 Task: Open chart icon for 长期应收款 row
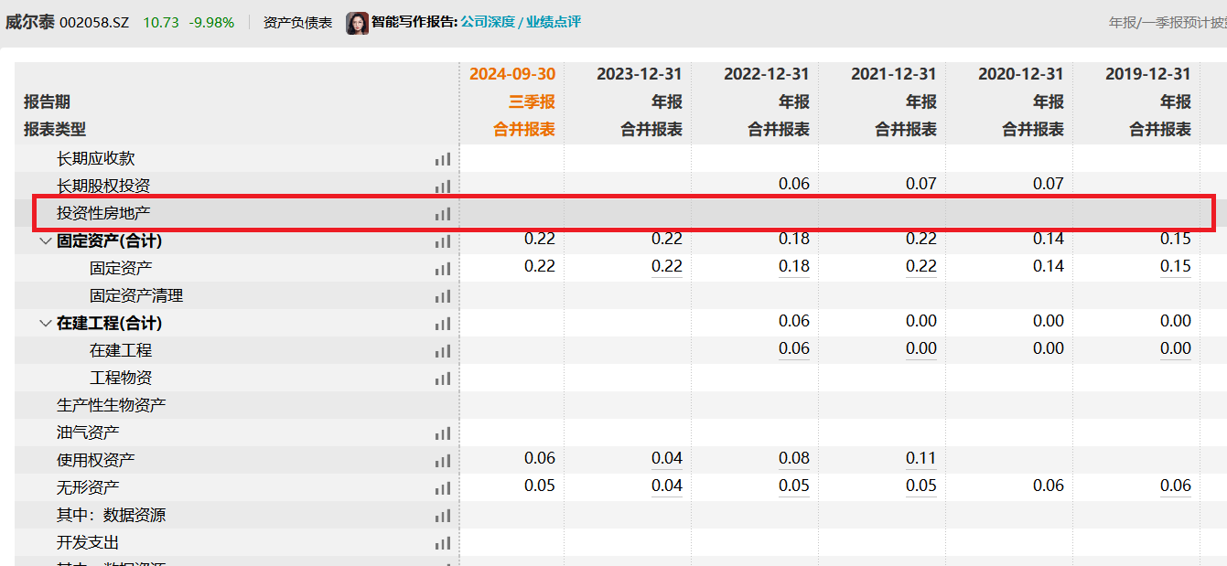pyautogui.click(x=443, y=159)
